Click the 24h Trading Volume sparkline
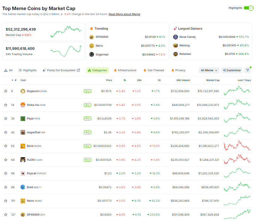Image resolution: width=259 pixels, height=220 pixels. click(66, 51)
